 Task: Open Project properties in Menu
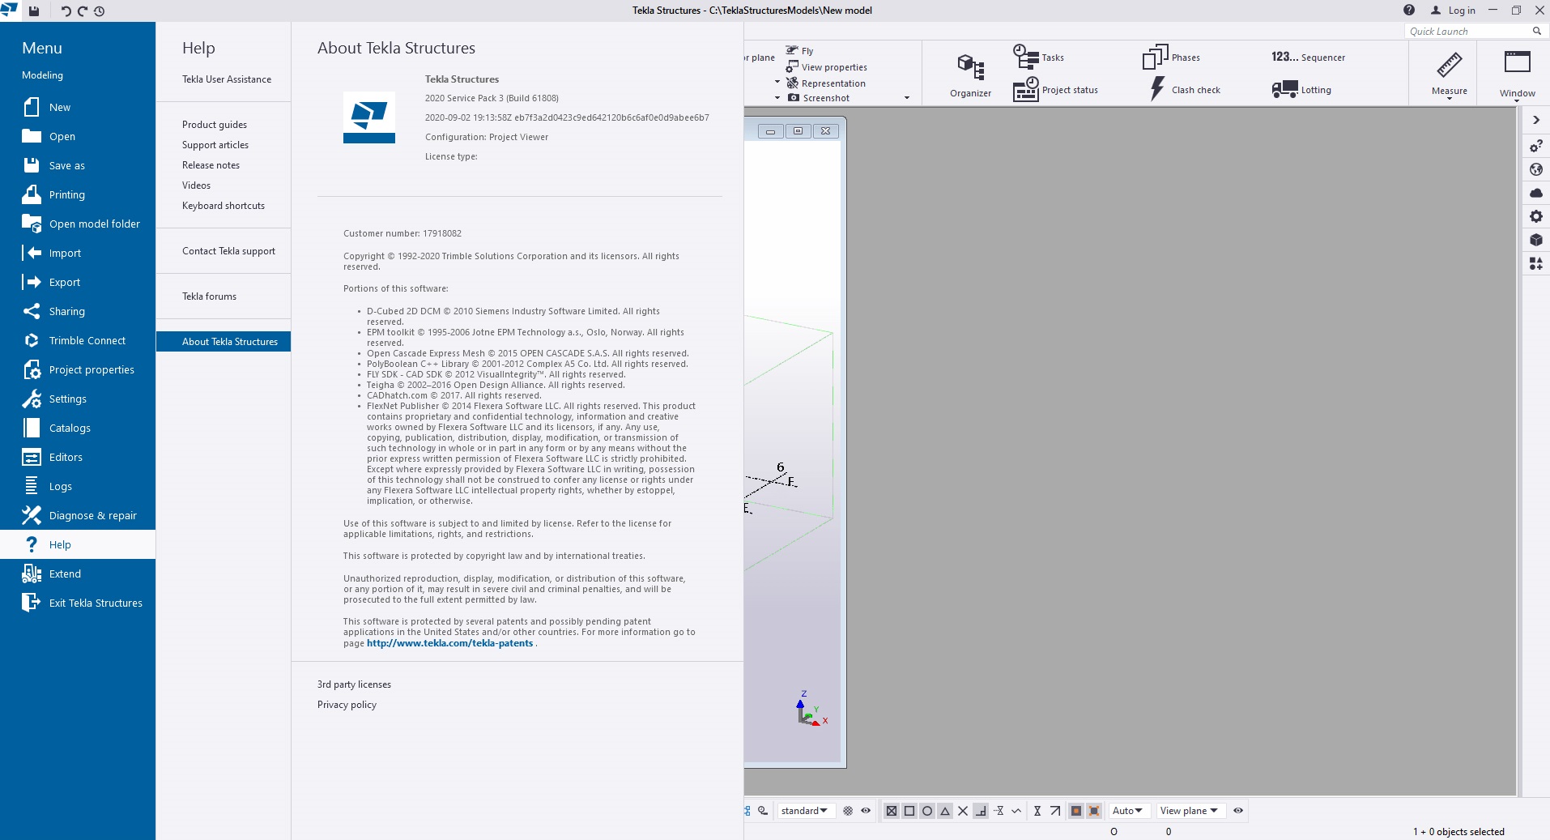[x=78, y=369]
